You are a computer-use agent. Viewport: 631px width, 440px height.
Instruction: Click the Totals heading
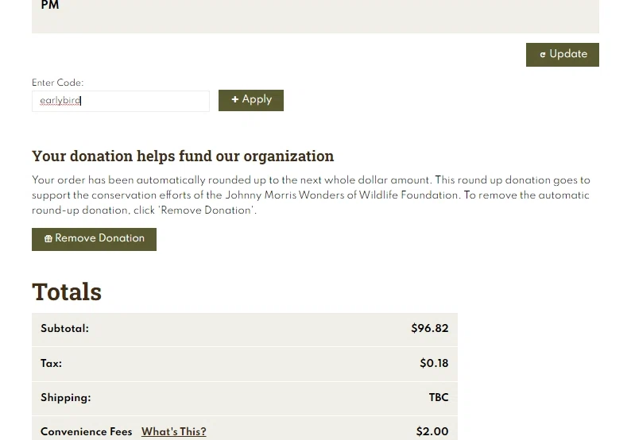click(x=67, y=291)
